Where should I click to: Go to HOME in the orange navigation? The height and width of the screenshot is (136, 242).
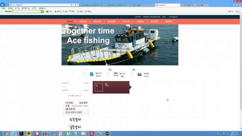pos(70,22)
